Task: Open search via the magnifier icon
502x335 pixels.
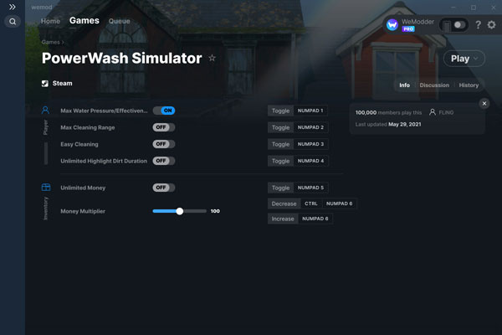Action: point(13,22)
